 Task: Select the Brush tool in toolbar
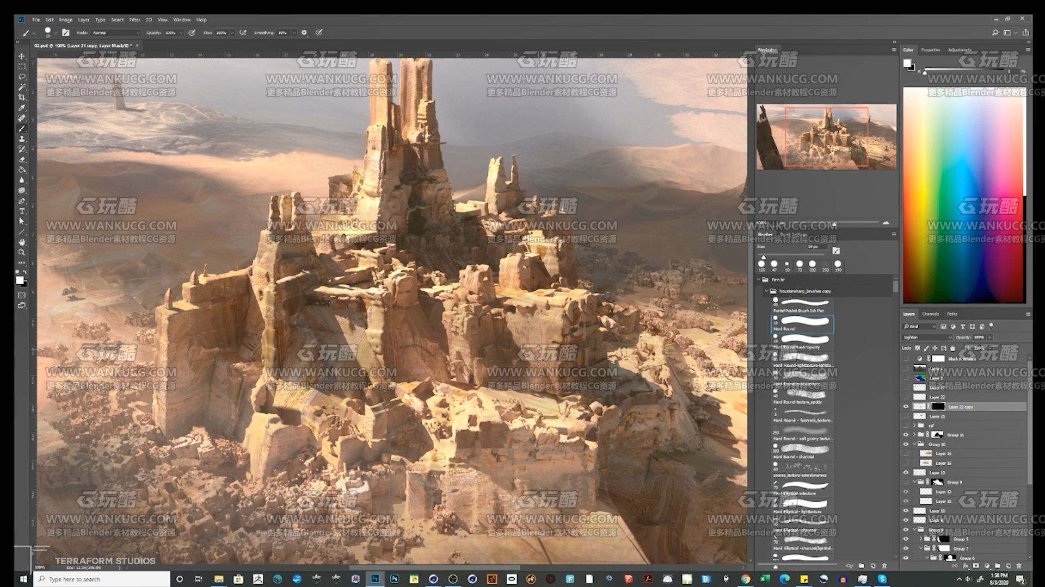pos(22,128)
